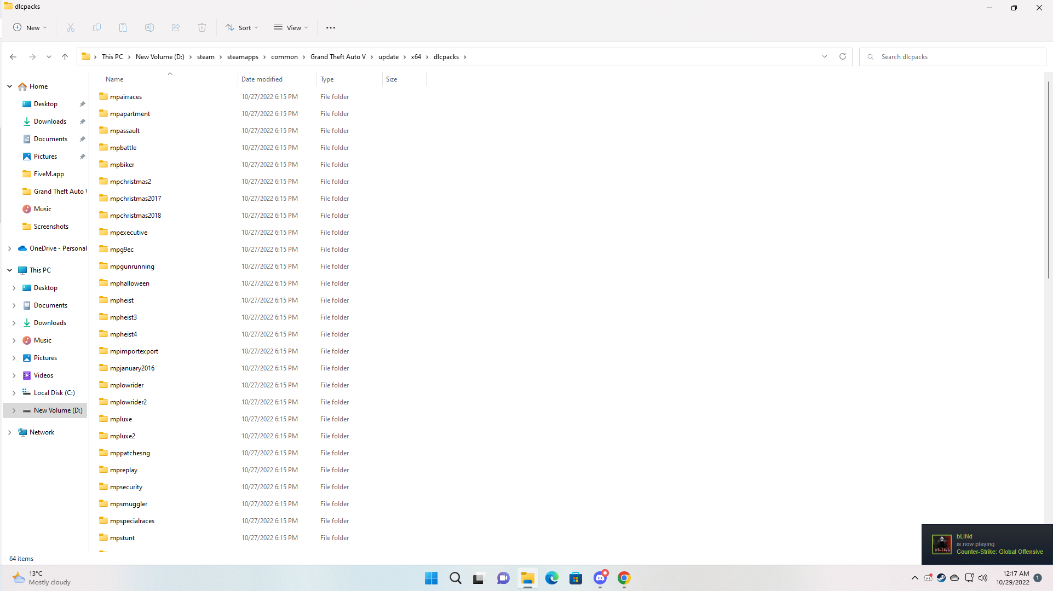The height and width of the screenshot is (591, 1053).
Task: Open the Sort dropdown
Action: point(241,27)
